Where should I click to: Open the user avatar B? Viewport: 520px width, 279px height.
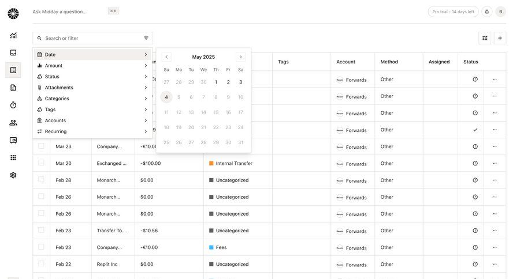(x=501, y=12)
